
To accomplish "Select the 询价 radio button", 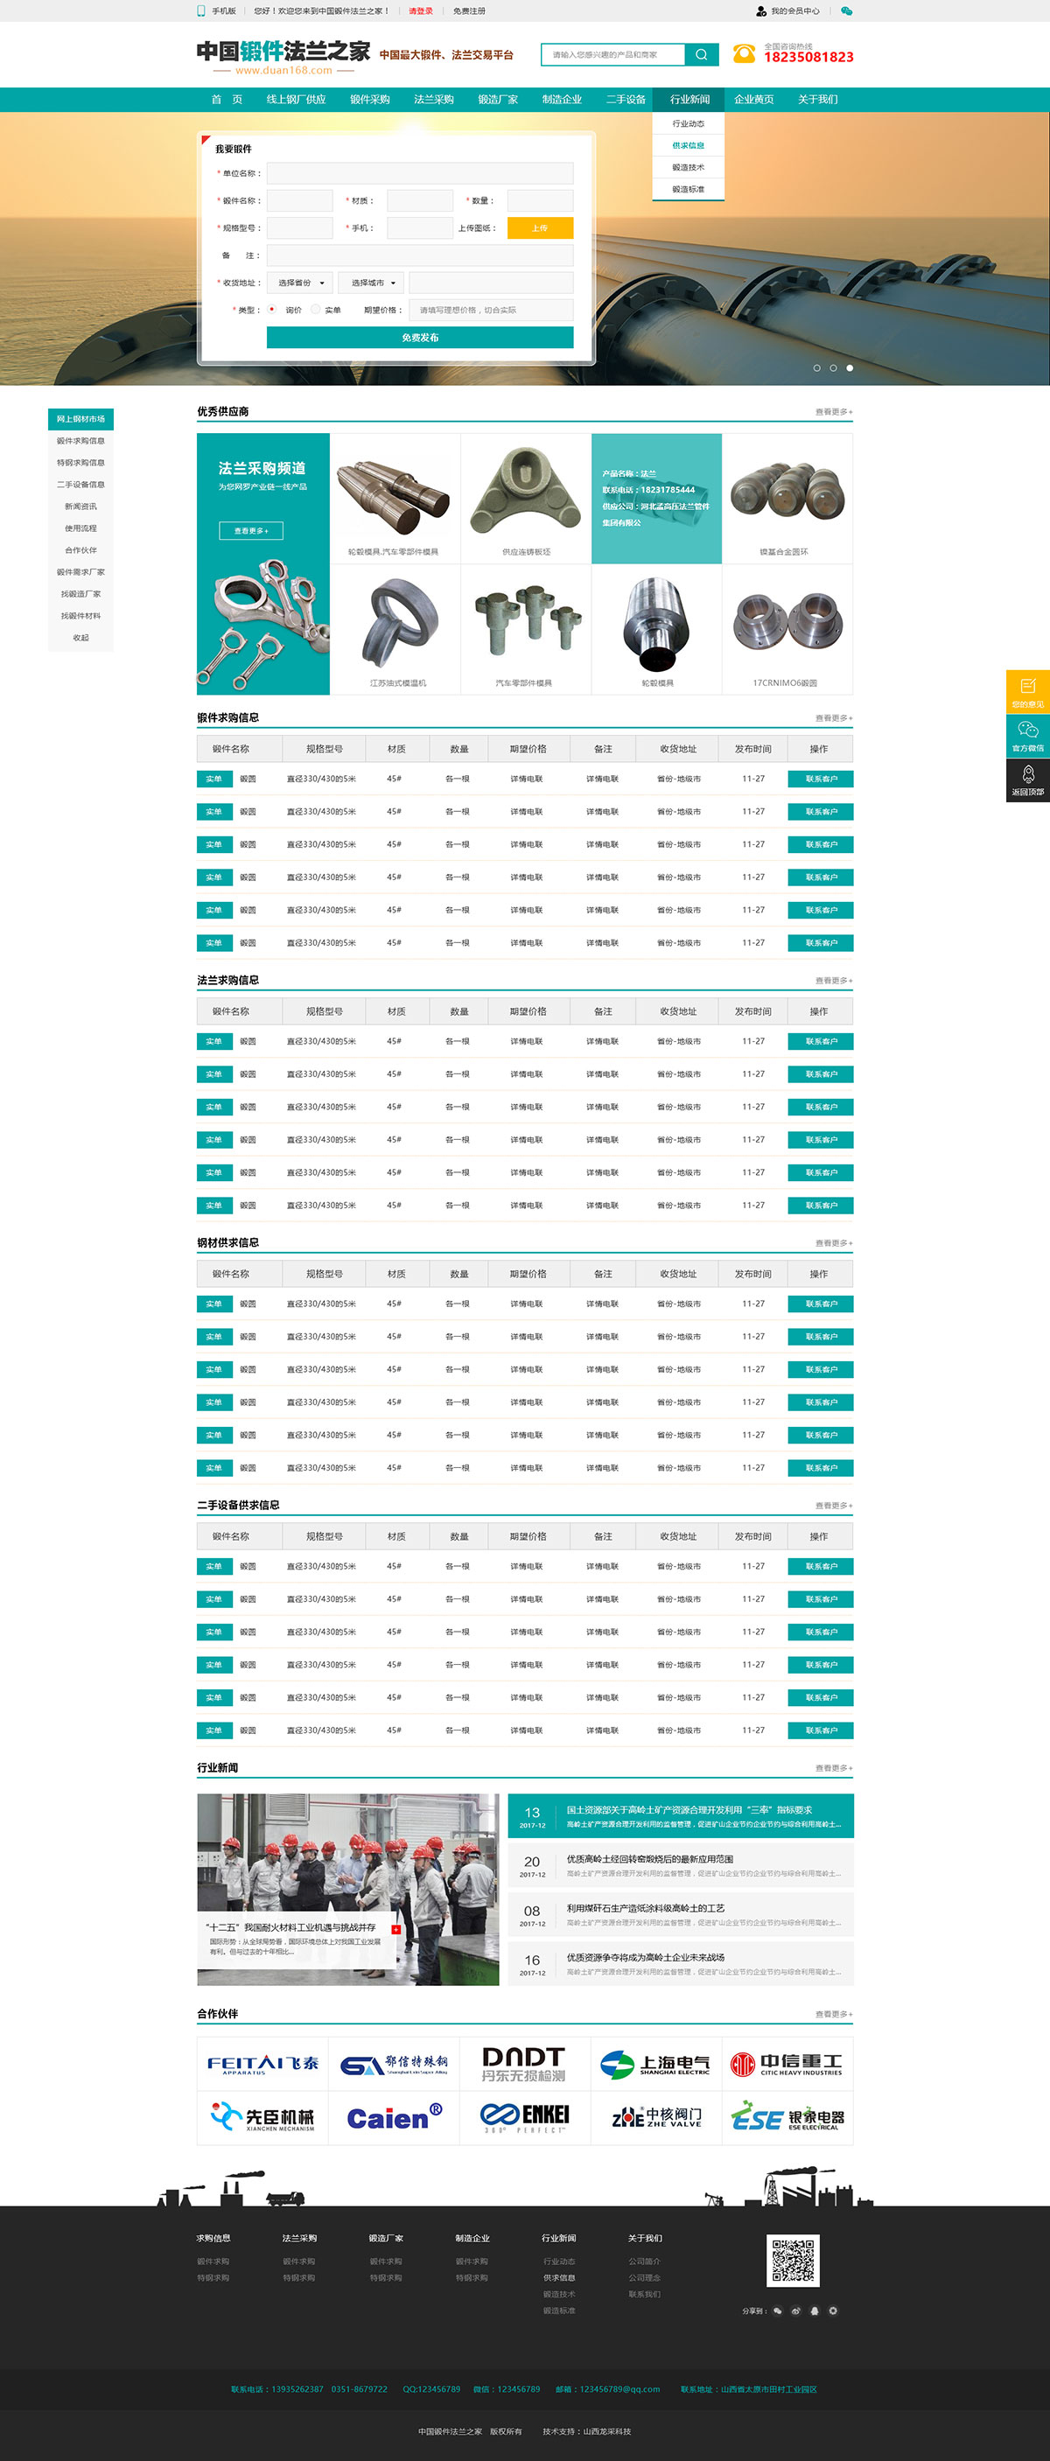I will pos(272,310).
